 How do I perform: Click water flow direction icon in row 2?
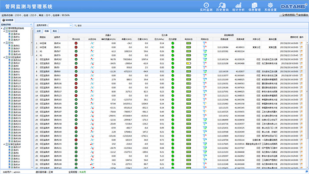tap(92, 47)
